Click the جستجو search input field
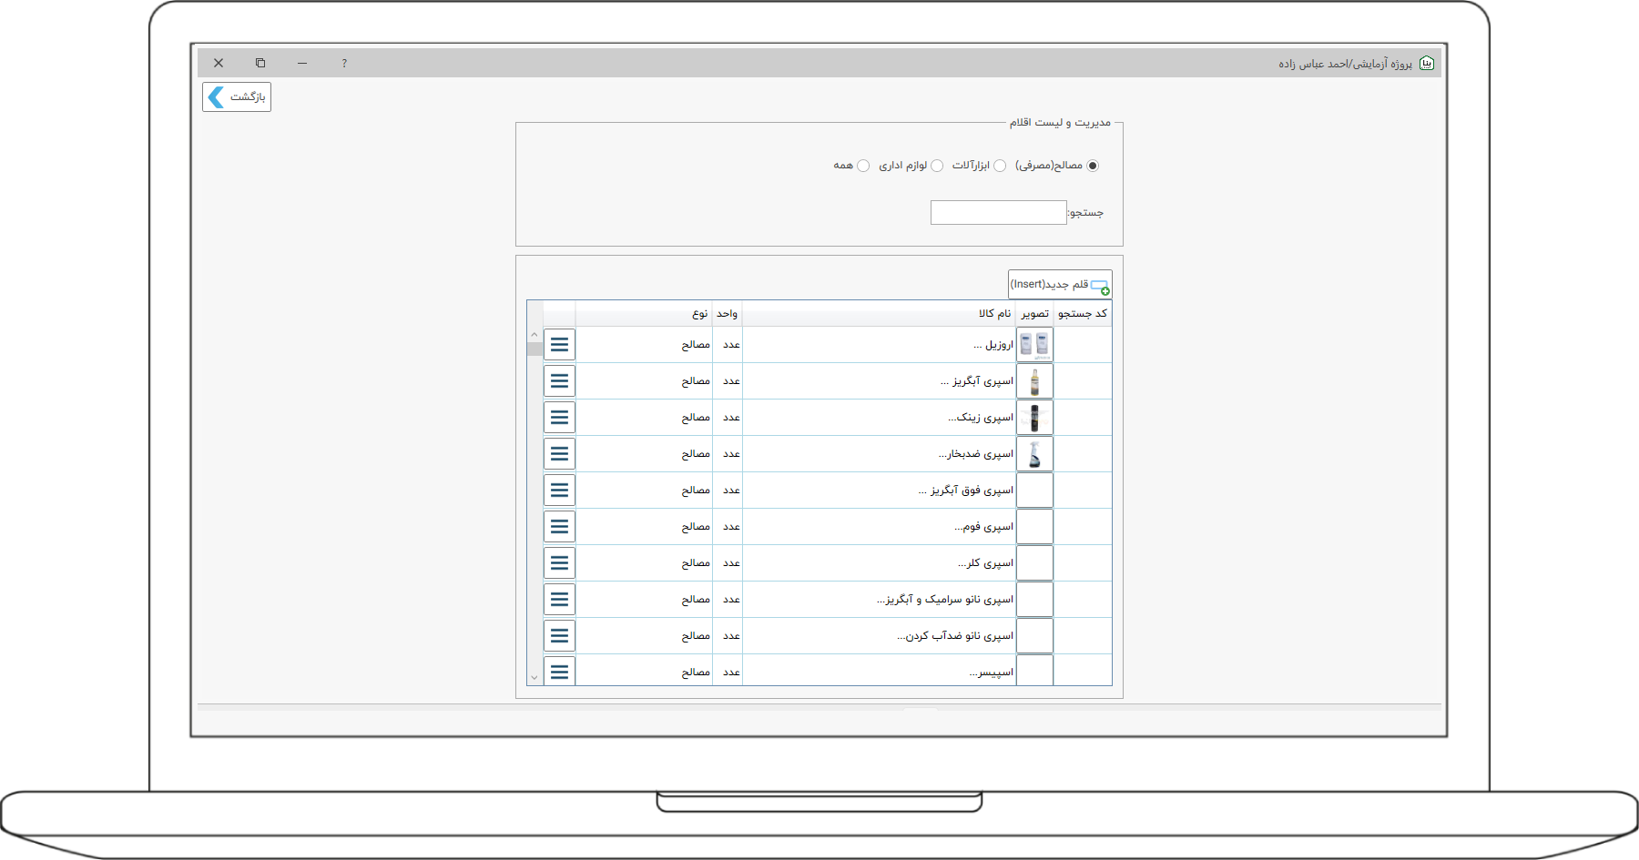The width and height of the screenshot is (1639, 860). click(998, 213)
